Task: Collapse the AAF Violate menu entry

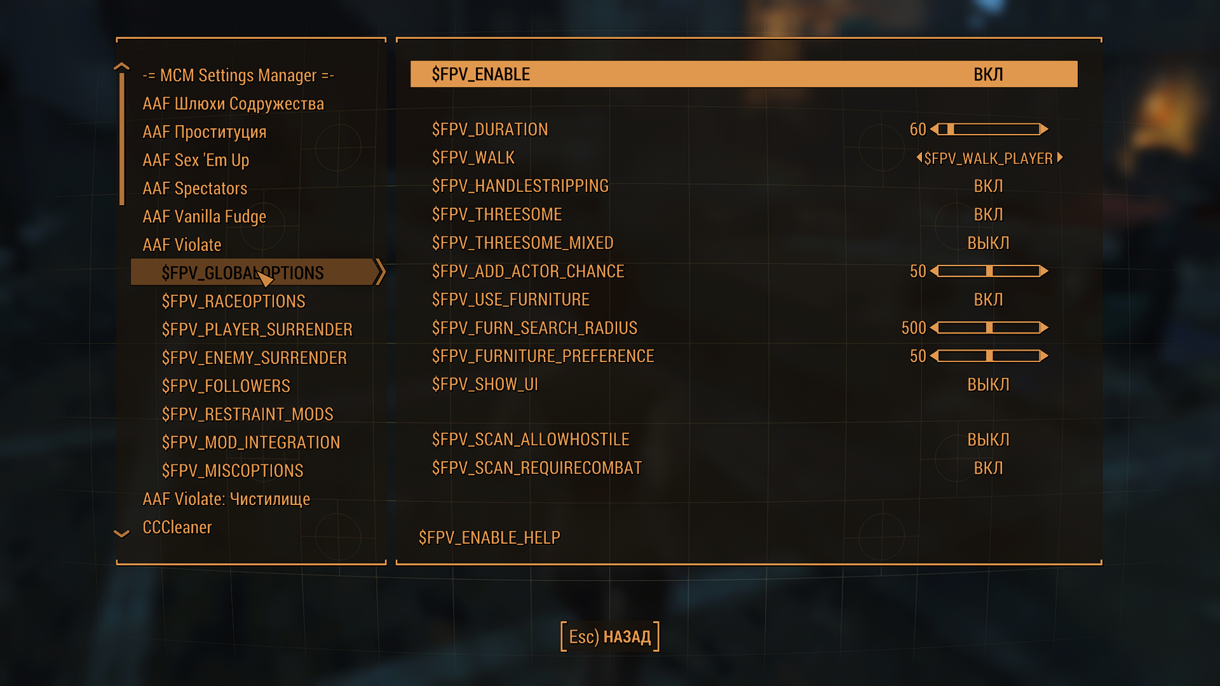Action: point(182,245)
